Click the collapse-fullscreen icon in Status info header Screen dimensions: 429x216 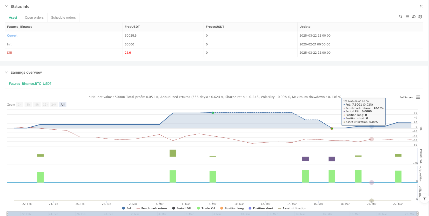tap(421, 6)
